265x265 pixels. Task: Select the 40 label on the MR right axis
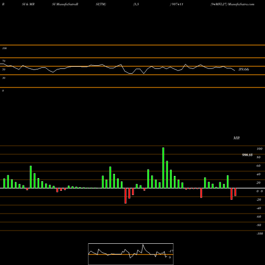[x=259, y=174]
